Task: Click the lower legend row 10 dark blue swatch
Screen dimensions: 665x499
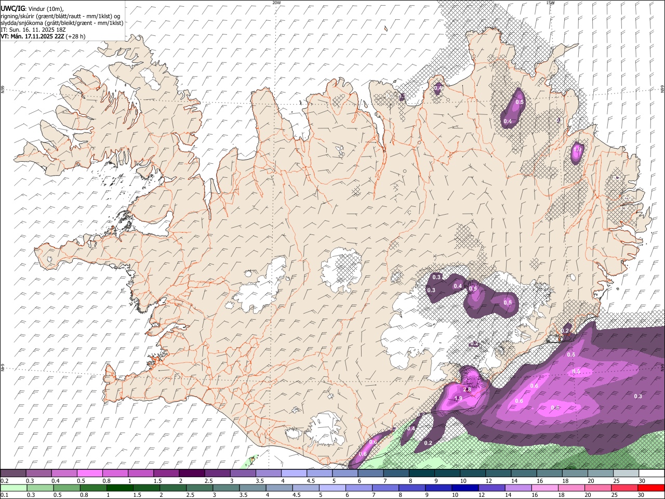Action: pyautogui.click(x=465, y=488)
